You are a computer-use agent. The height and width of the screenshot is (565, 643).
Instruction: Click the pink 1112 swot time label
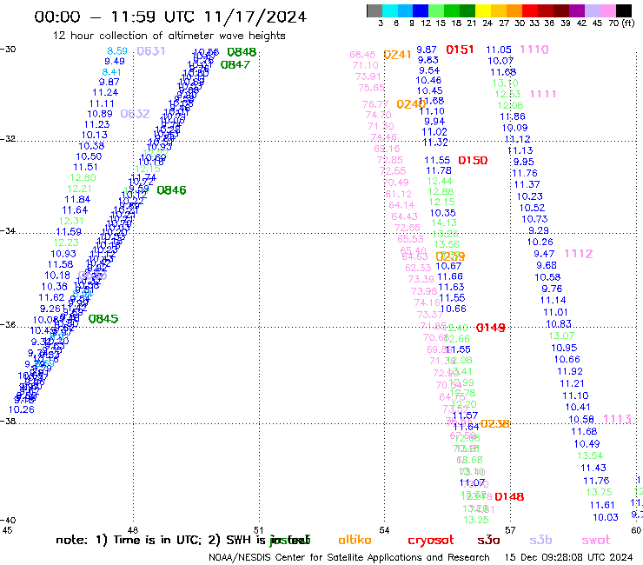pos(578,254)
